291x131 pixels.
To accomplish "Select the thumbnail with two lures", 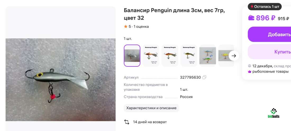I will [208, 56].
